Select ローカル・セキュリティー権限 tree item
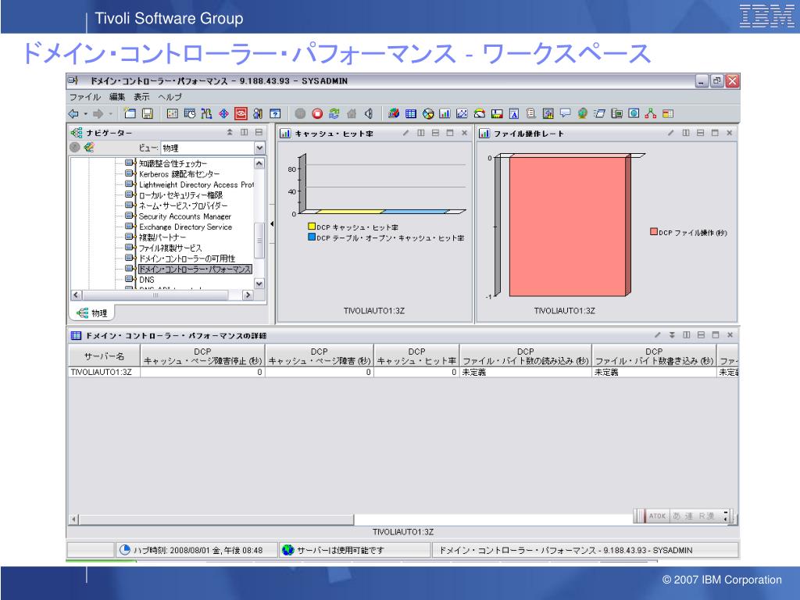The height and width of the screenshot is (600, 800). coord(180,195)
